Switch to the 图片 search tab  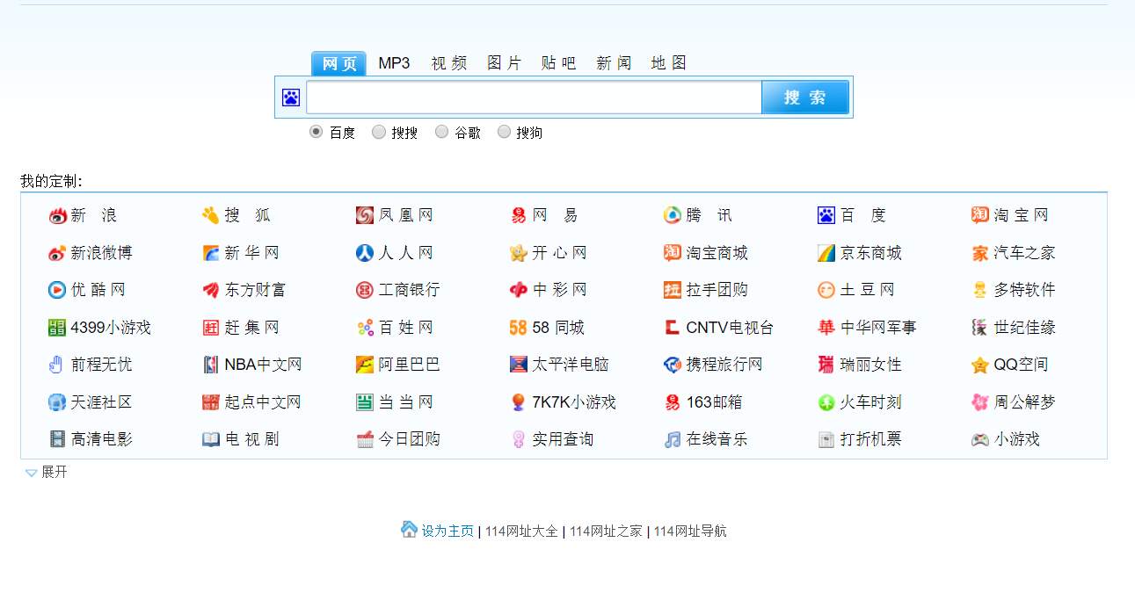[x=504, y=63]
